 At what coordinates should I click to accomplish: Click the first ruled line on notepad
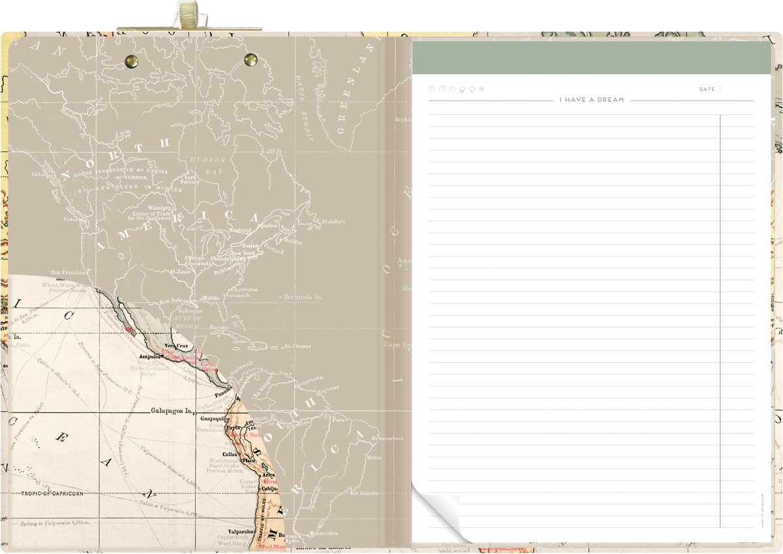pyautogui.click(x=574, y=115)
